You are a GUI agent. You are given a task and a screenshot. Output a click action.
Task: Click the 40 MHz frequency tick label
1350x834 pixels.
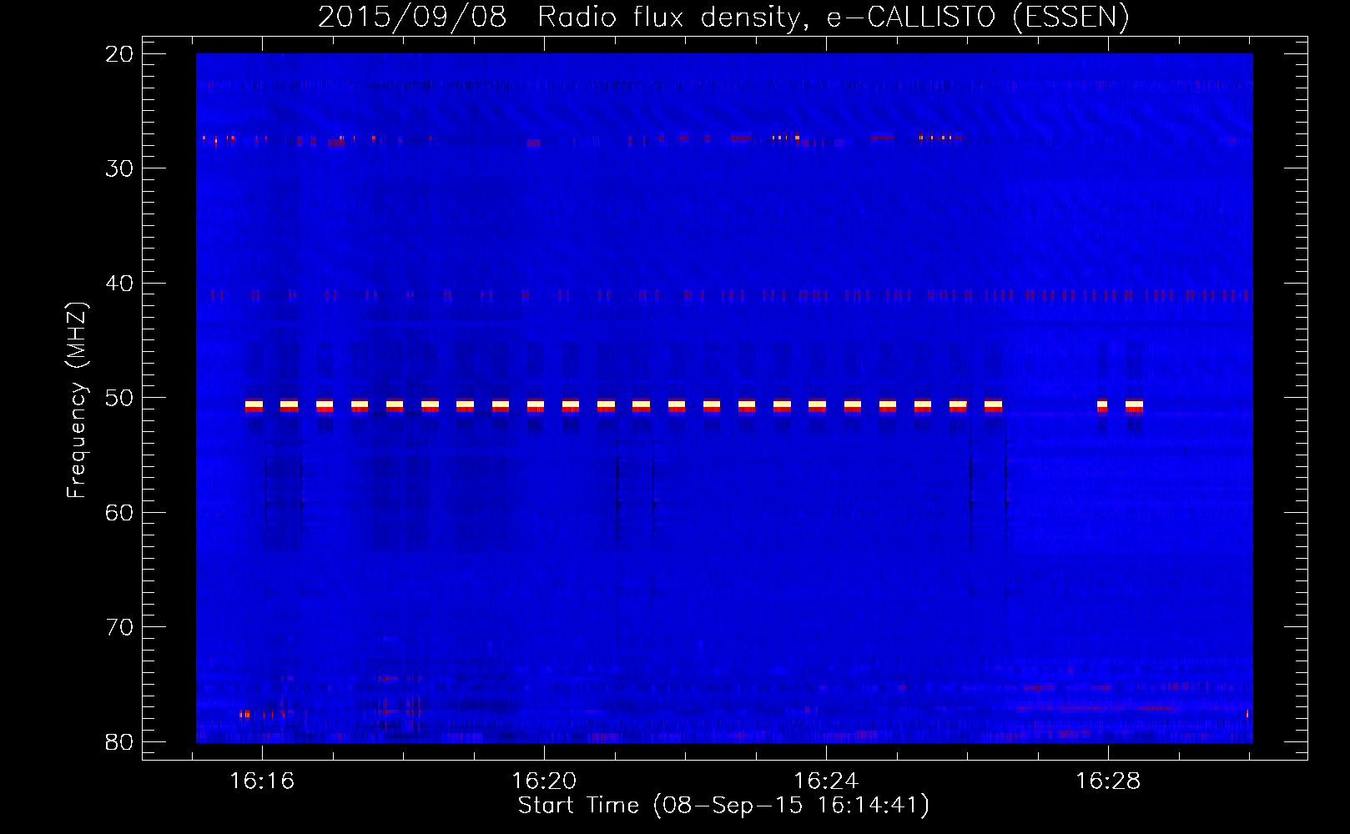[x=119, y=284]
